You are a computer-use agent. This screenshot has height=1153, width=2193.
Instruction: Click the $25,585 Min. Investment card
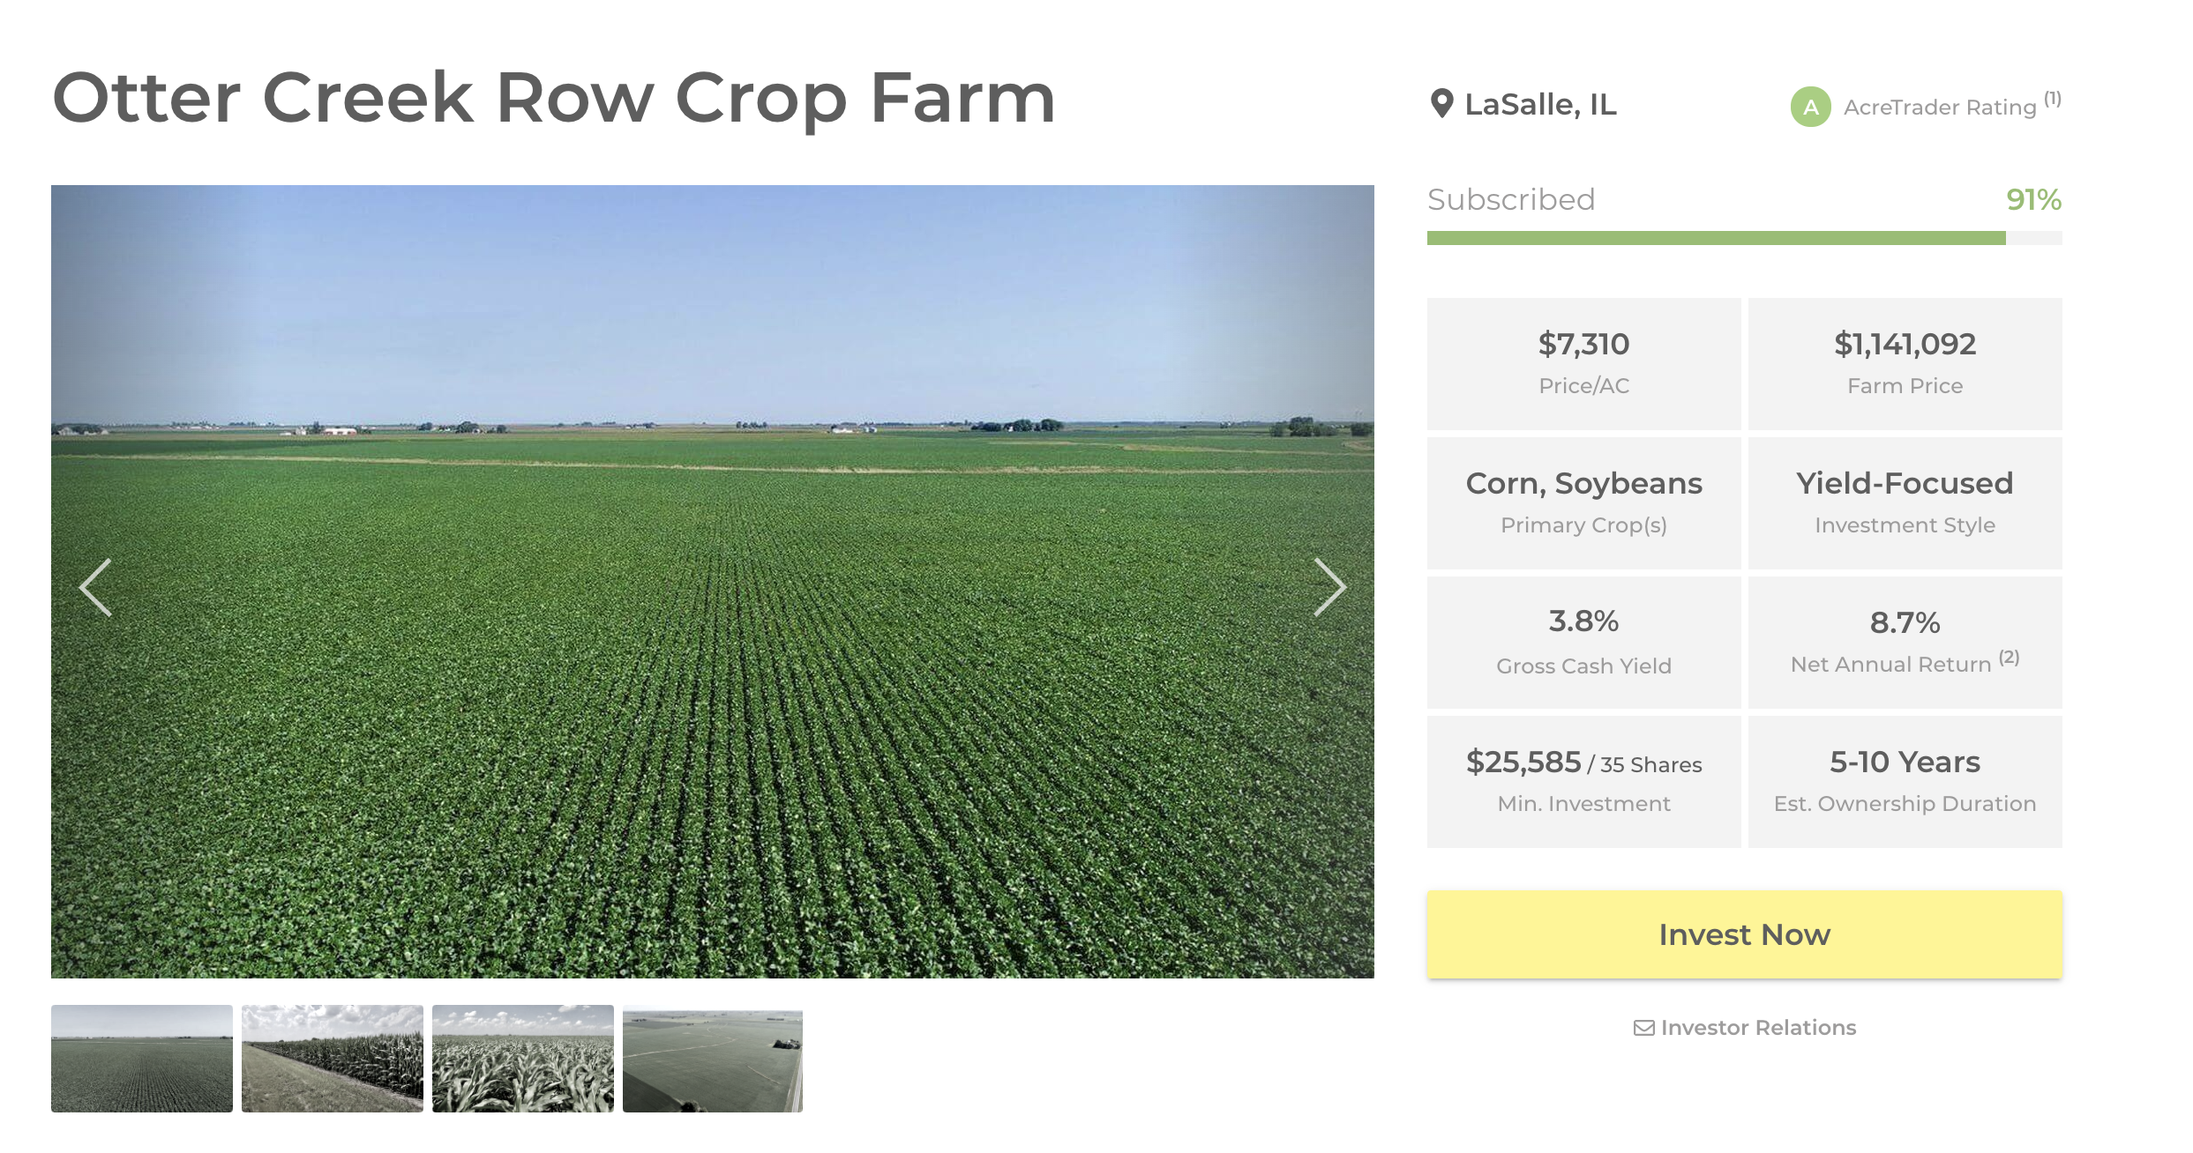[x=1583, y=781]
